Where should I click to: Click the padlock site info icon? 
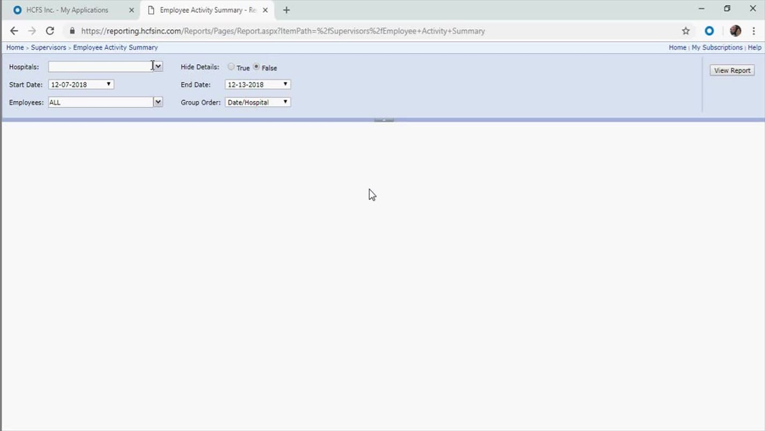tap(72, 31)
